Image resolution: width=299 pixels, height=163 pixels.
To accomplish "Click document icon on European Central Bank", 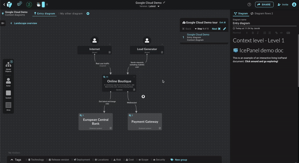I will [x=111, y=128].
